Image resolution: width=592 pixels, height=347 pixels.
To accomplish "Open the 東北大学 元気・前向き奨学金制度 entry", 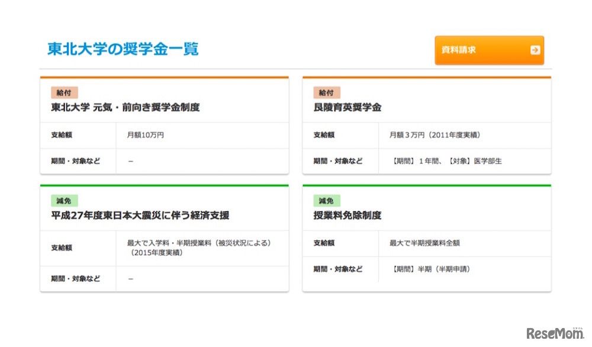I will [x=126, y=107].
